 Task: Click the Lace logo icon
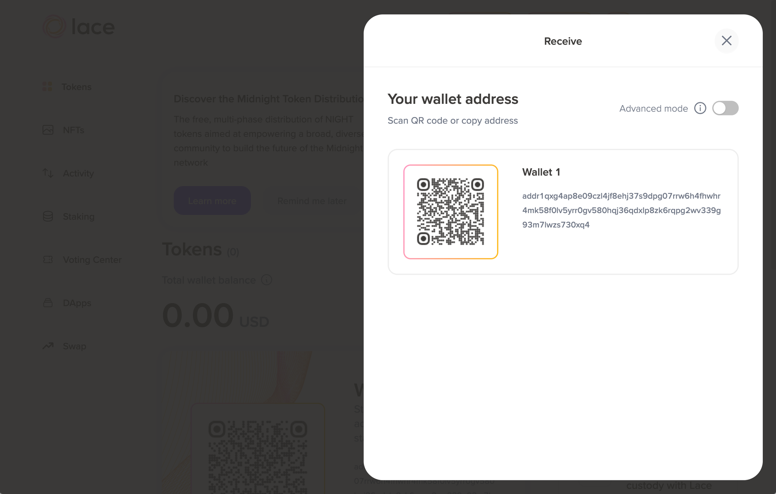pos(54,26)
